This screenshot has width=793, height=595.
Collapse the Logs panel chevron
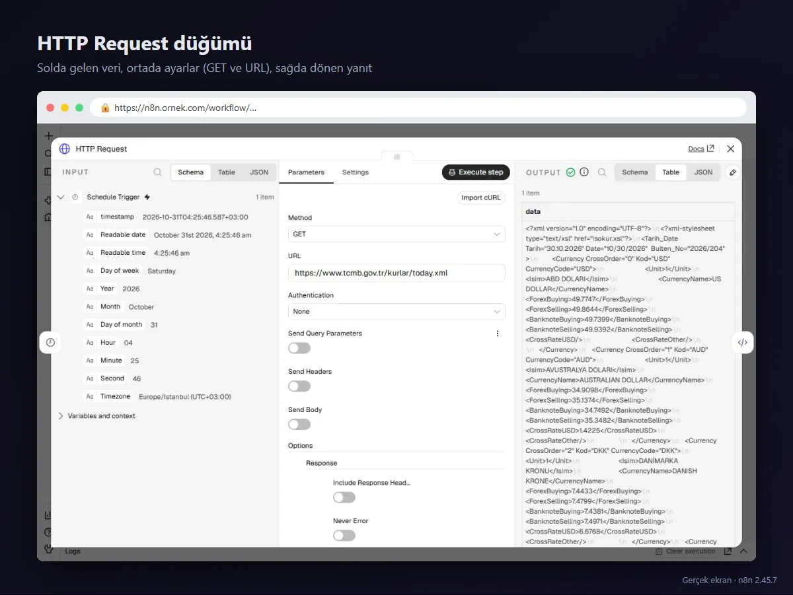[743, 551]
